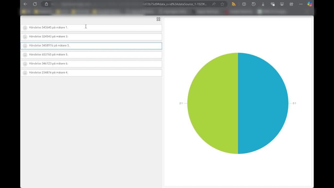The height and width of the screenshot is (188, 334).
Task: Click the screenshot capture icon
Action: coord(282,4)
